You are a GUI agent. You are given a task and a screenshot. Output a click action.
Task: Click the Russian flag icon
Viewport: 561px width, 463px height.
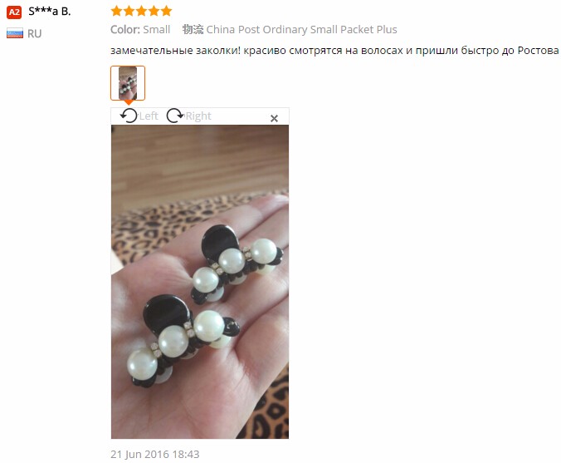(15, 33)
